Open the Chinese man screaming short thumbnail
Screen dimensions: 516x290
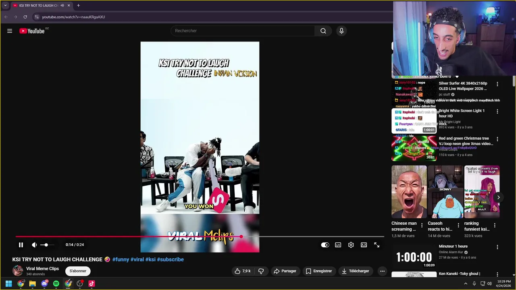point(409,192)
